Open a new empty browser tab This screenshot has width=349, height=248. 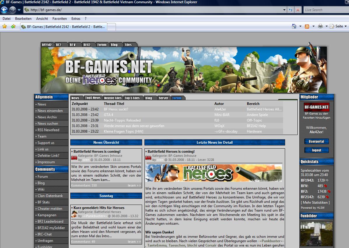(x=111, y=27)
